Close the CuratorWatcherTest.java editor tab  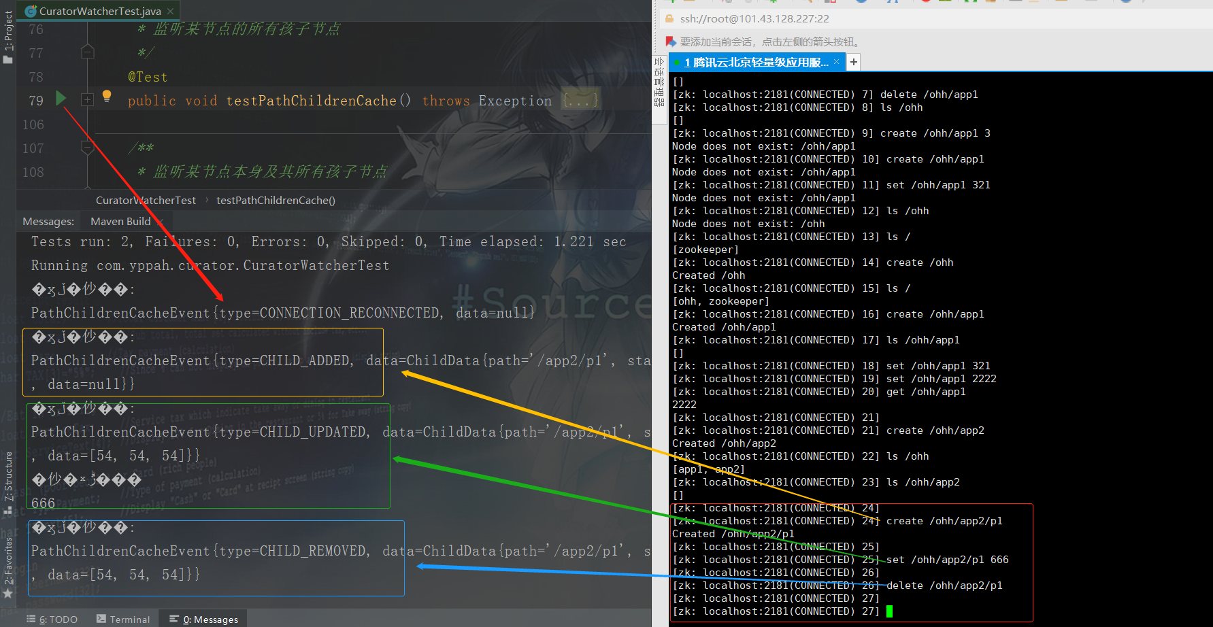click(171, 11)
